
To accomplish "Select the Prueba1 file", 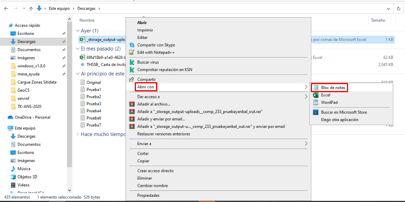I will pos(94,90).
